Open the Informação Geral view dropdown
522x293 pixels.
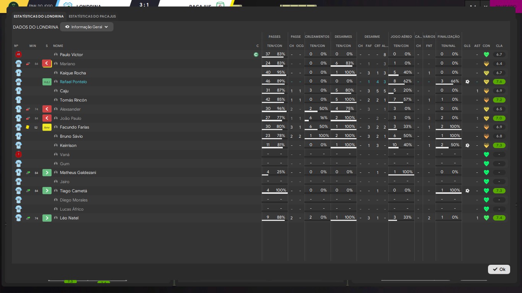pos(87,27)
